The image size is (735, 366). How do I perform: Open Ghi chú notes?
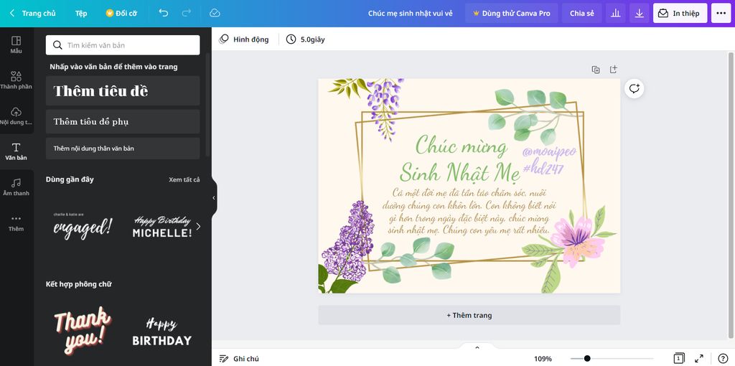click(239, 359)
